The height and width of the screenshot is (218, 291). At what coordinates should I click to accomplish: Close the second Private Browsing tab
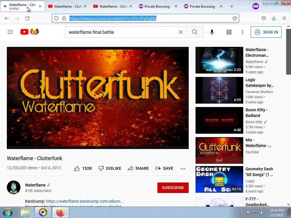click(x=221, y=6)
